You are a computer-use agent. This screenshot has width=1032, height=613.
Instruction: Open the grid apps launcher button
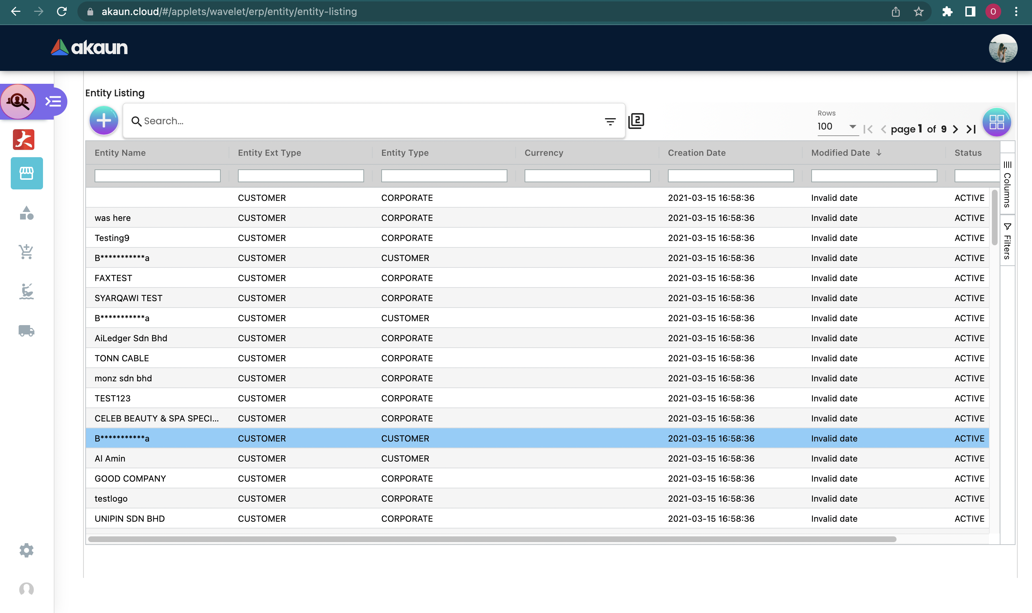(x=997, y=122)
